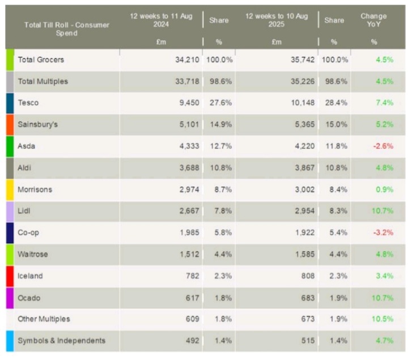Click the Tesco dark blue color swatch
This screenshot has height=358, width=408.
(10, 103)
